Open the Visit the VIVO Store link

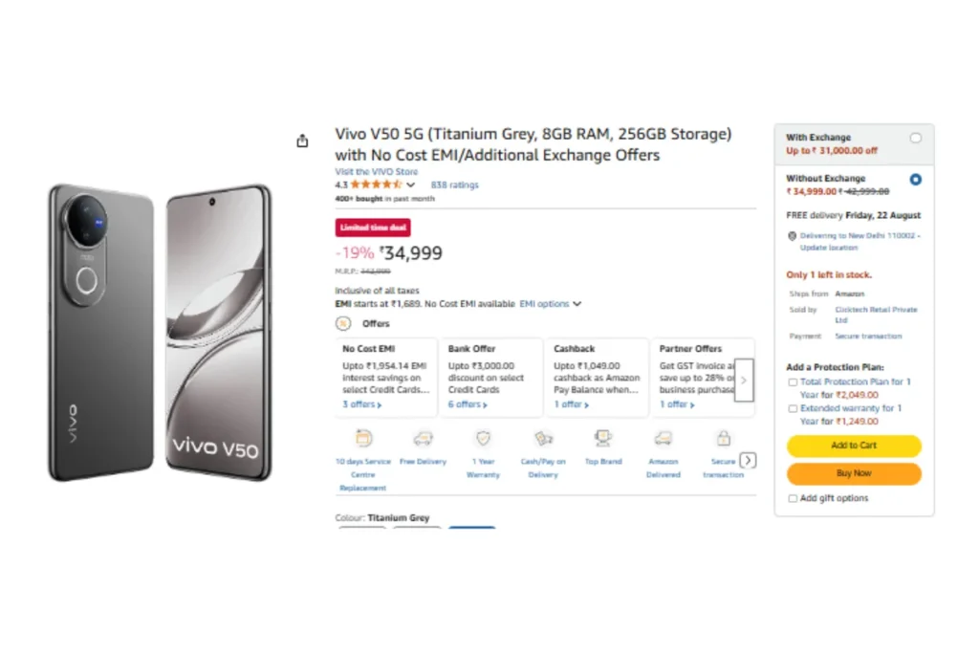(x=376, y=172)
